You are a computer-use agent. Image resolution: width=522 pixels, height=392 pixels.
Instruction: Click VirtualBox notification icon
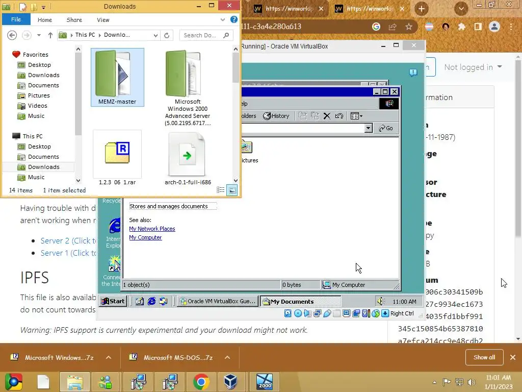point(413,72)
